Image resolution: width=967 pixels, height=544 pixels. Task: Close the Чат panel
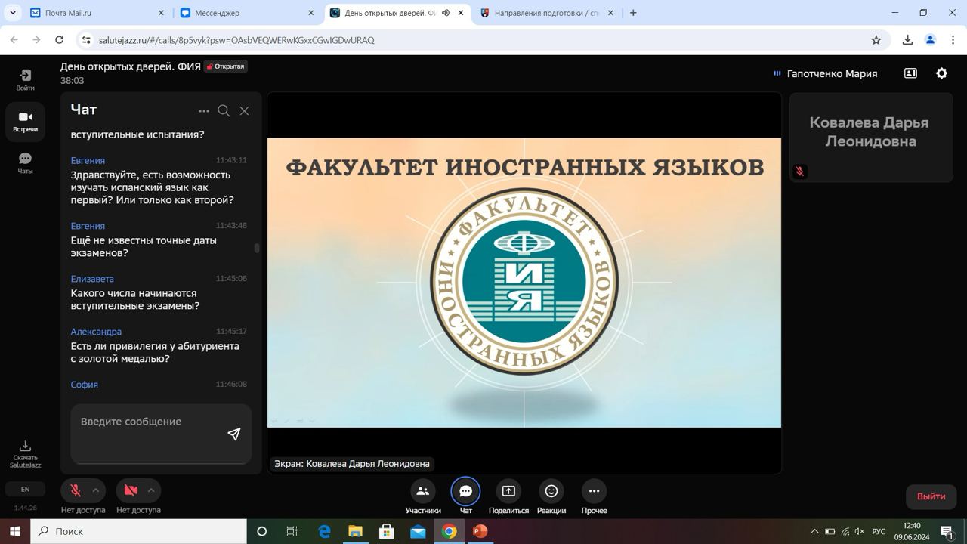(x=244, y=111)
